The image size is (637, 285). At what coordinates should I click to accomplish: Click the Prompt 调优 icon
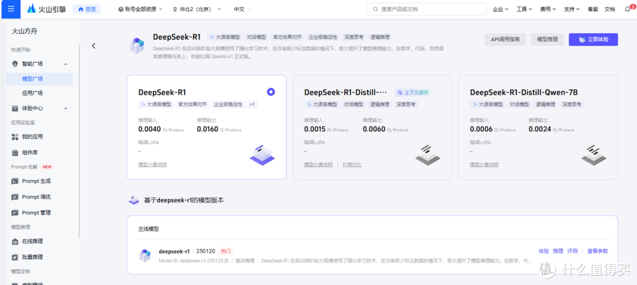[x=15, y=197]
